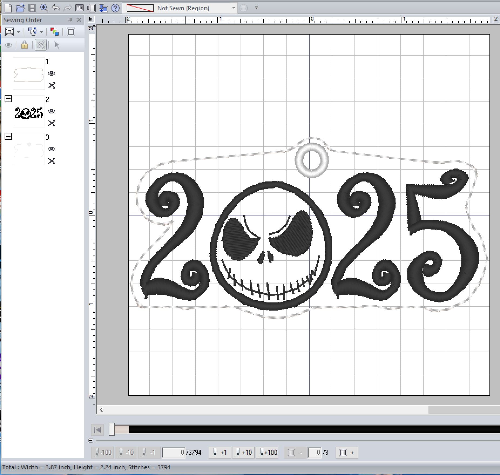Click the lock icon in Sewing Order
500x475 pixels.
(x=25, y=45)
